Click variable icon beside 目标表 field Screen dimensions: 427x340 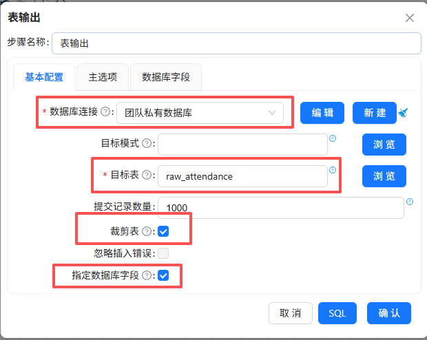(x=333, y=170)
